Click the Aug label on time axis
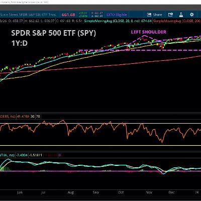 click(71, 192)
